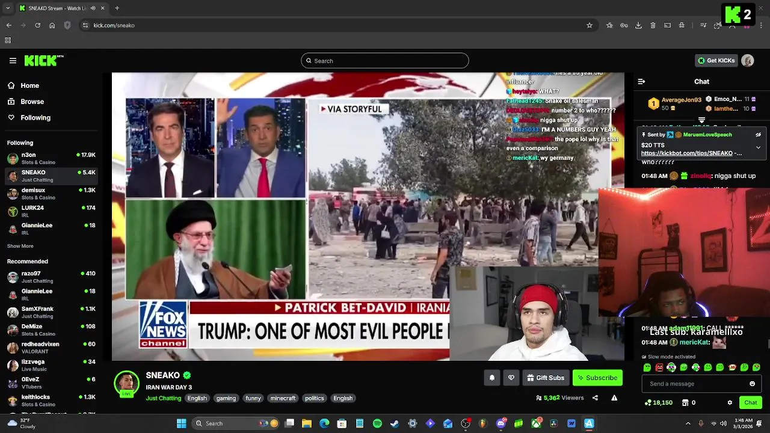
Task: Open the channel shop icon
Action: point(685,402)
